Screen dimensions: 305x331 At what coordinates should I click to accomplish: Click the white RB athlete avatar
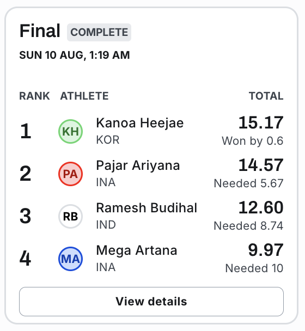[x=70, y=216]
